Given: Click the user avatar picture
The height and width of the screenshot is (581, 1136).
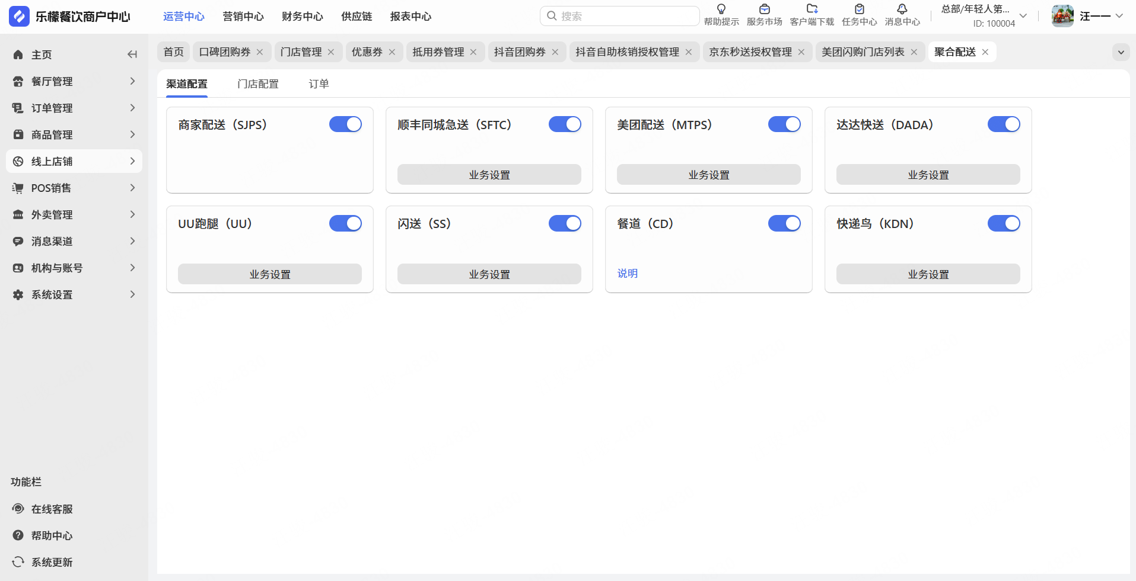Looking at the screenshot, I should [1062, 16].
